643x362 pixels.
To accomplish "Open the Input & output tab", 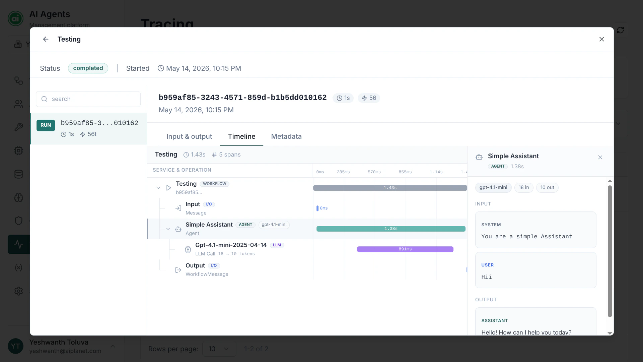I will click(x=189, y=136).
